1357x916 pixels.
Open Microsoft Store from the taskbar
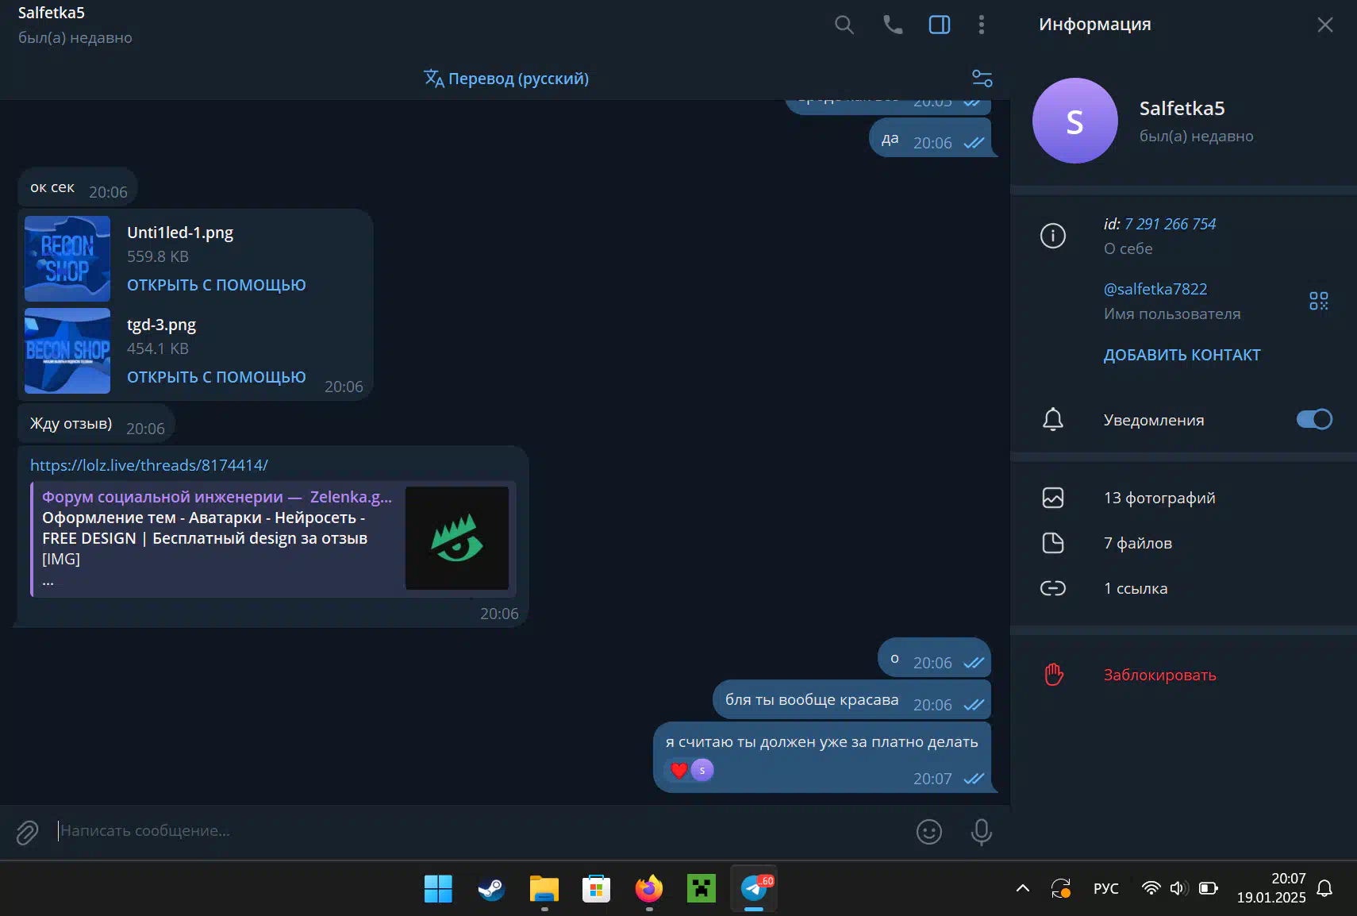(x=596, y=889)
